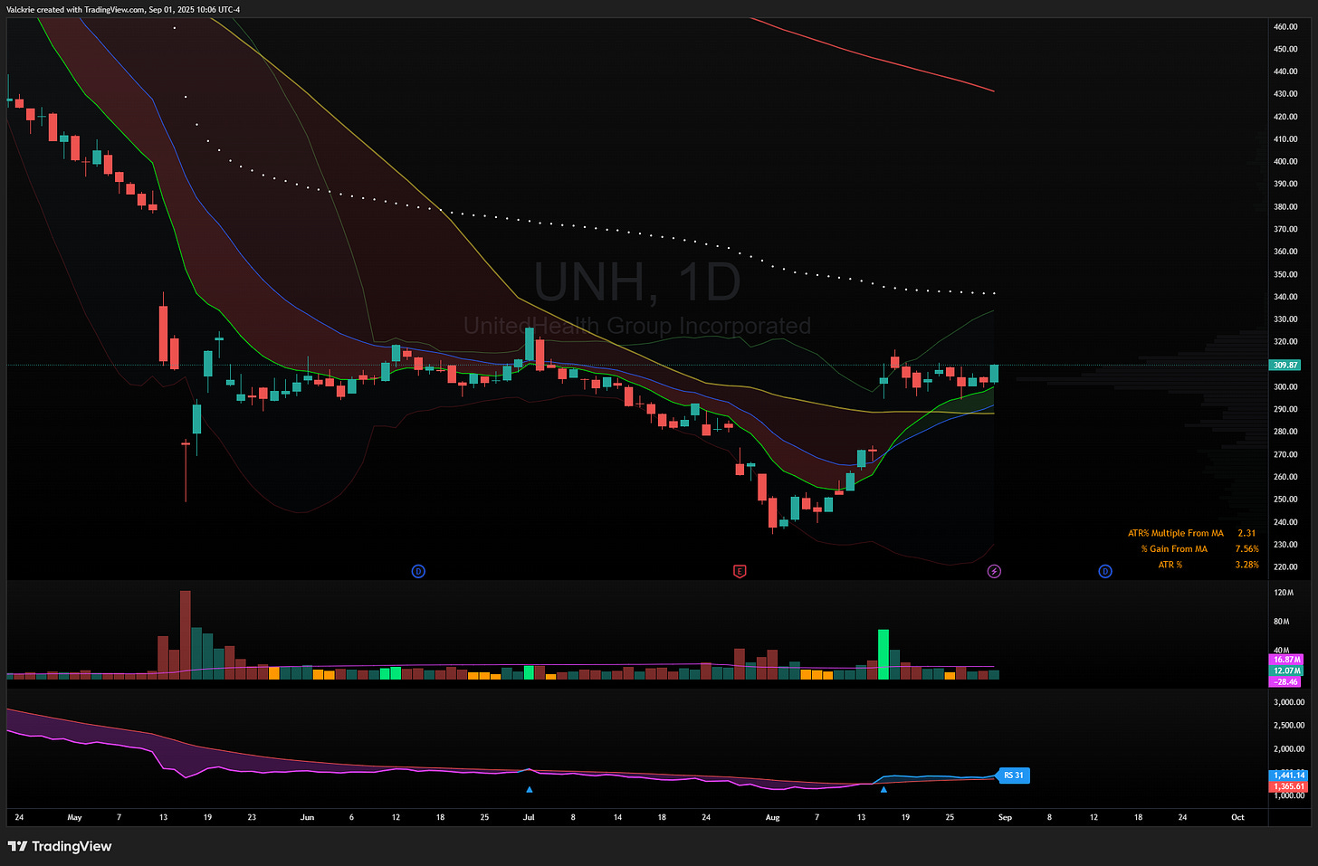
Task: Click the 'ATR %' label text
Action: point(1170,565)
